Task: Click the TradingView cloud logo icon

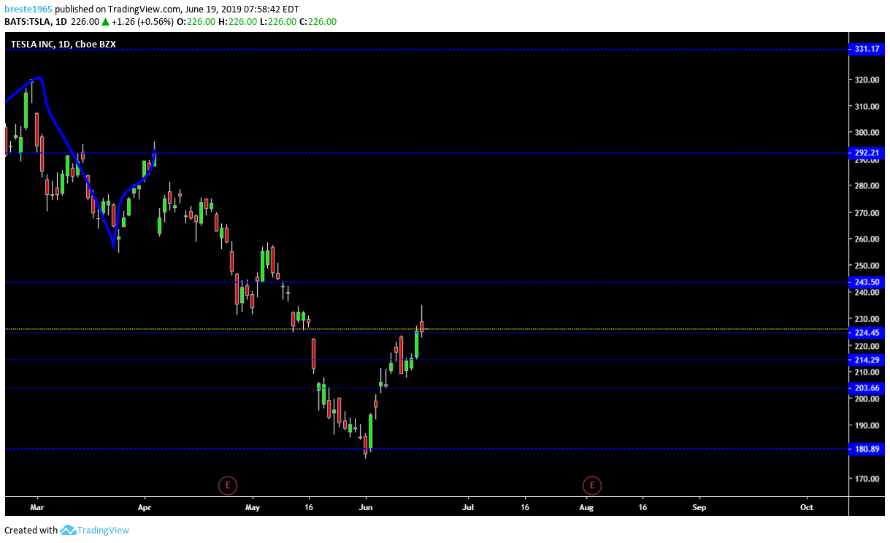Action: pos(68,531)
